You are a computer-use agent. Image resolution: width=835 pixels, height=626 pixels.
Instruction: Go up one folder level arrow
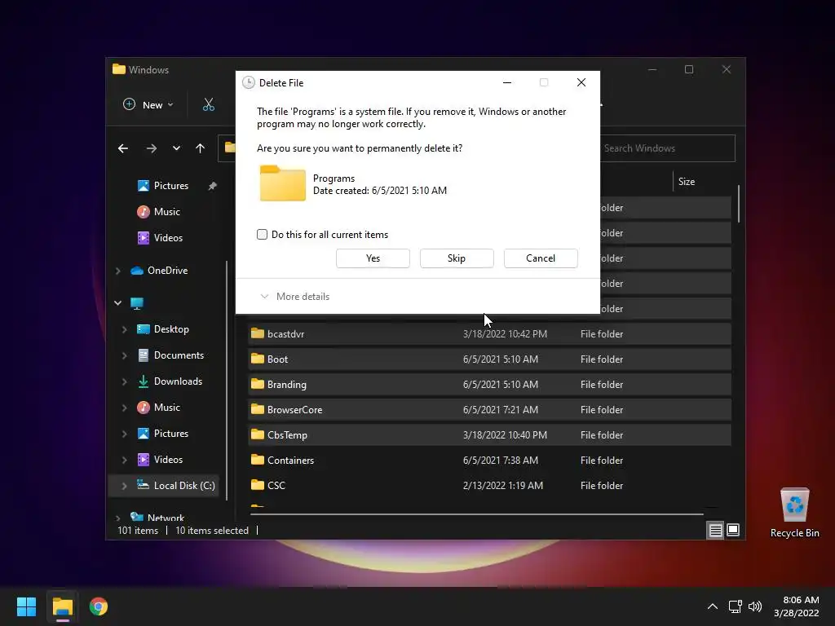pos(201,148)
